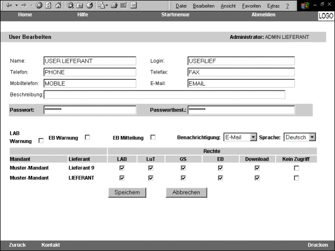This screenshot has height=251, width=335.
Task: Enable the LAB Warnung checkbox
Action: (41, 141)
